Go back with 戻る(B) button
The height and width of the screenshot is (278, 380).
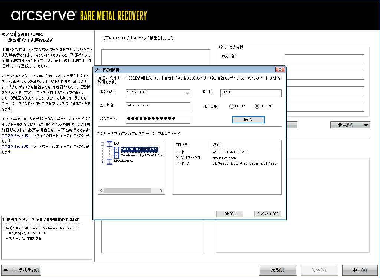click(278, 270)
